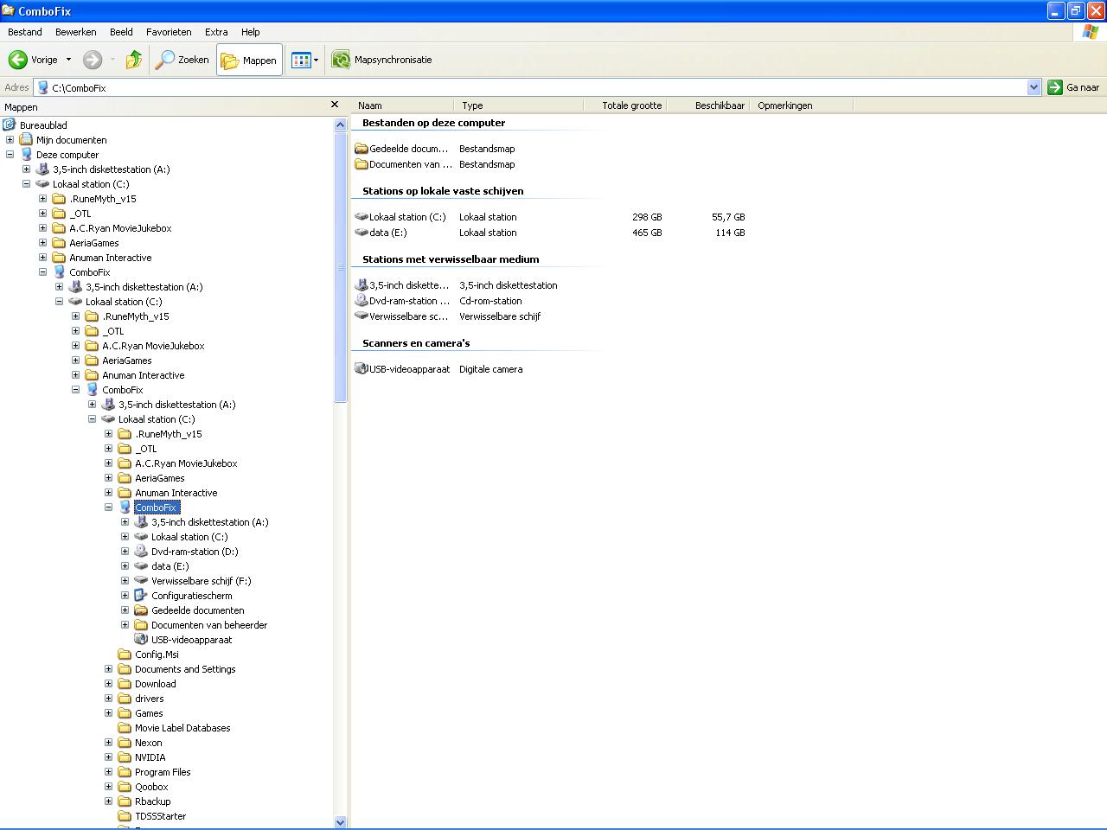1107x830 pixels.
Task: Select Verwisselbare schijf (F:) icon in tree
Action: (141, 581)
